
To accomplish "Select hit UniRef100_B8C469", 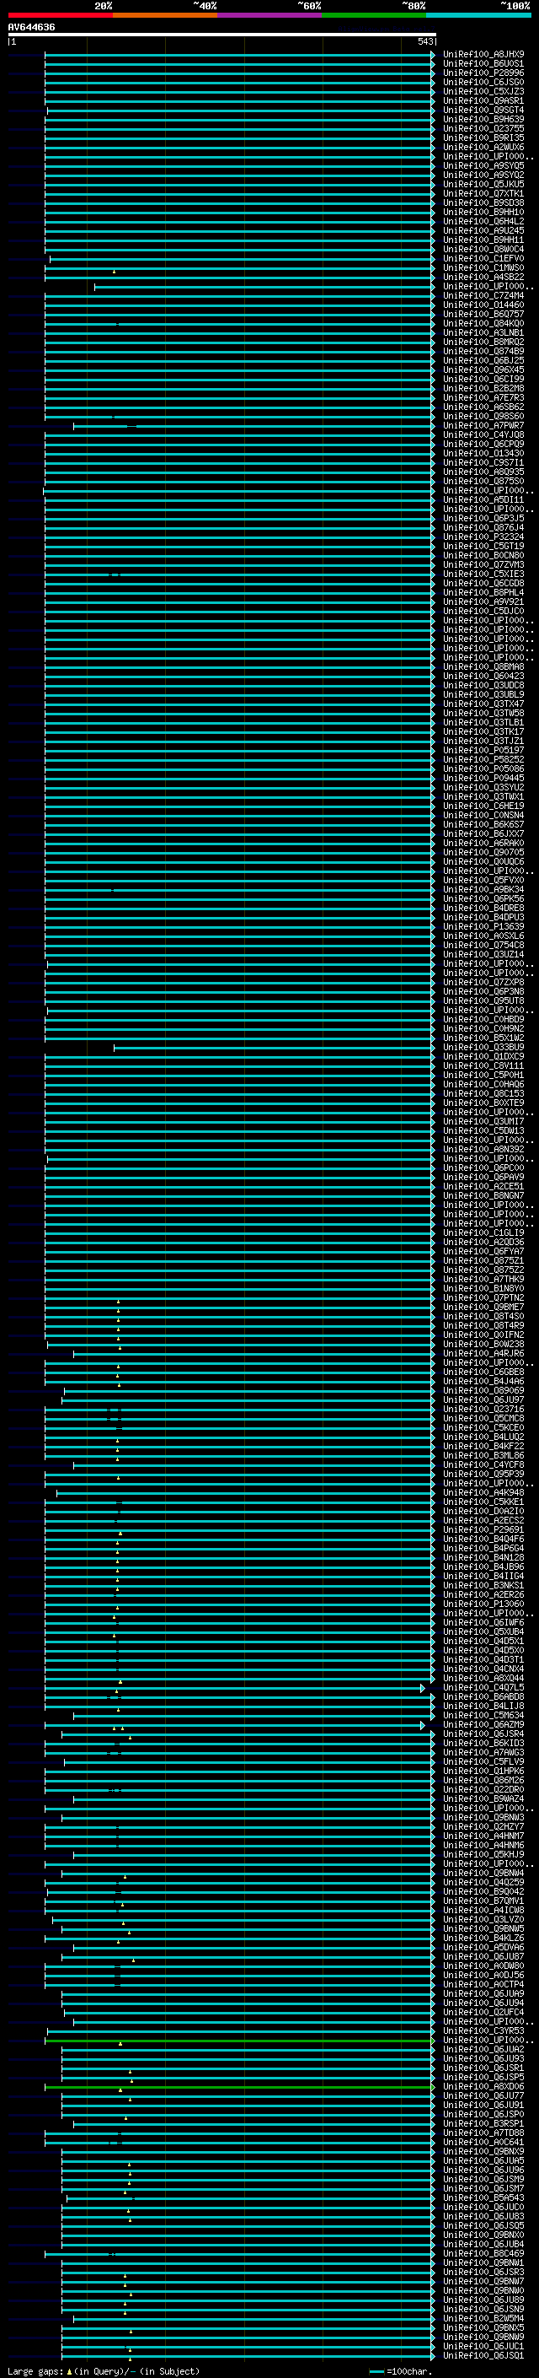I will pos(483,2253).
